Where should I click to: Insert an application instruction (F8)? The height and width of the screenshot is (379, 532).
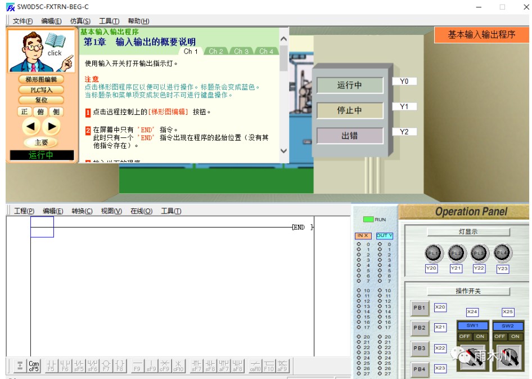[x=120, y=365]
